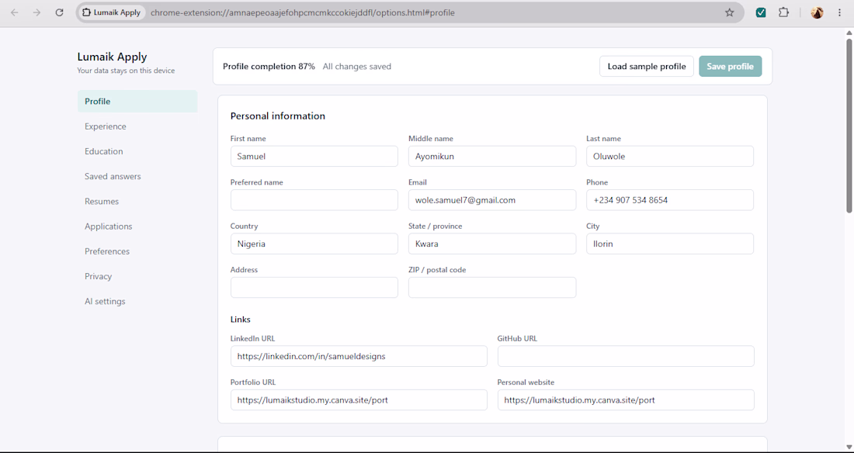Image resolution: width=854 pixels, height=453 pixels.
Task: Click the Load sample profile button
Action: 647,67
